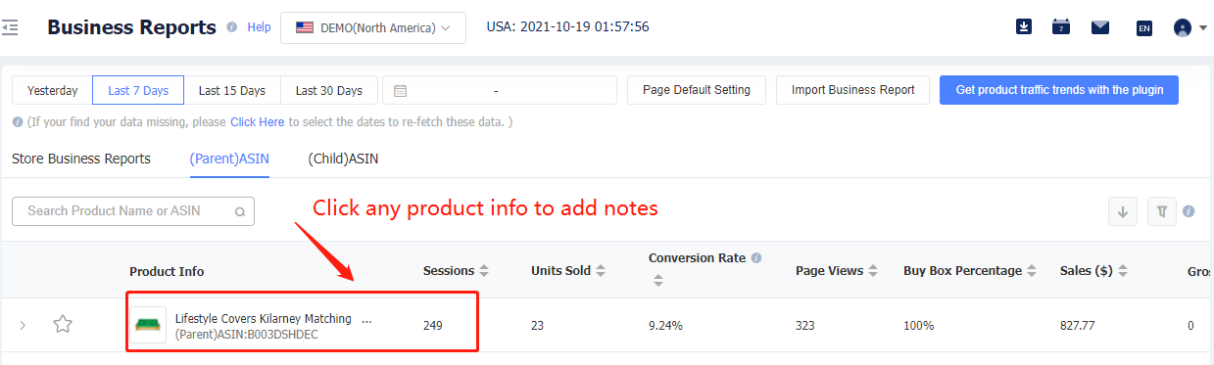
Task: Switch to (Child)ASIN tab
Action: pyautogui.click(x=343, y=159)
